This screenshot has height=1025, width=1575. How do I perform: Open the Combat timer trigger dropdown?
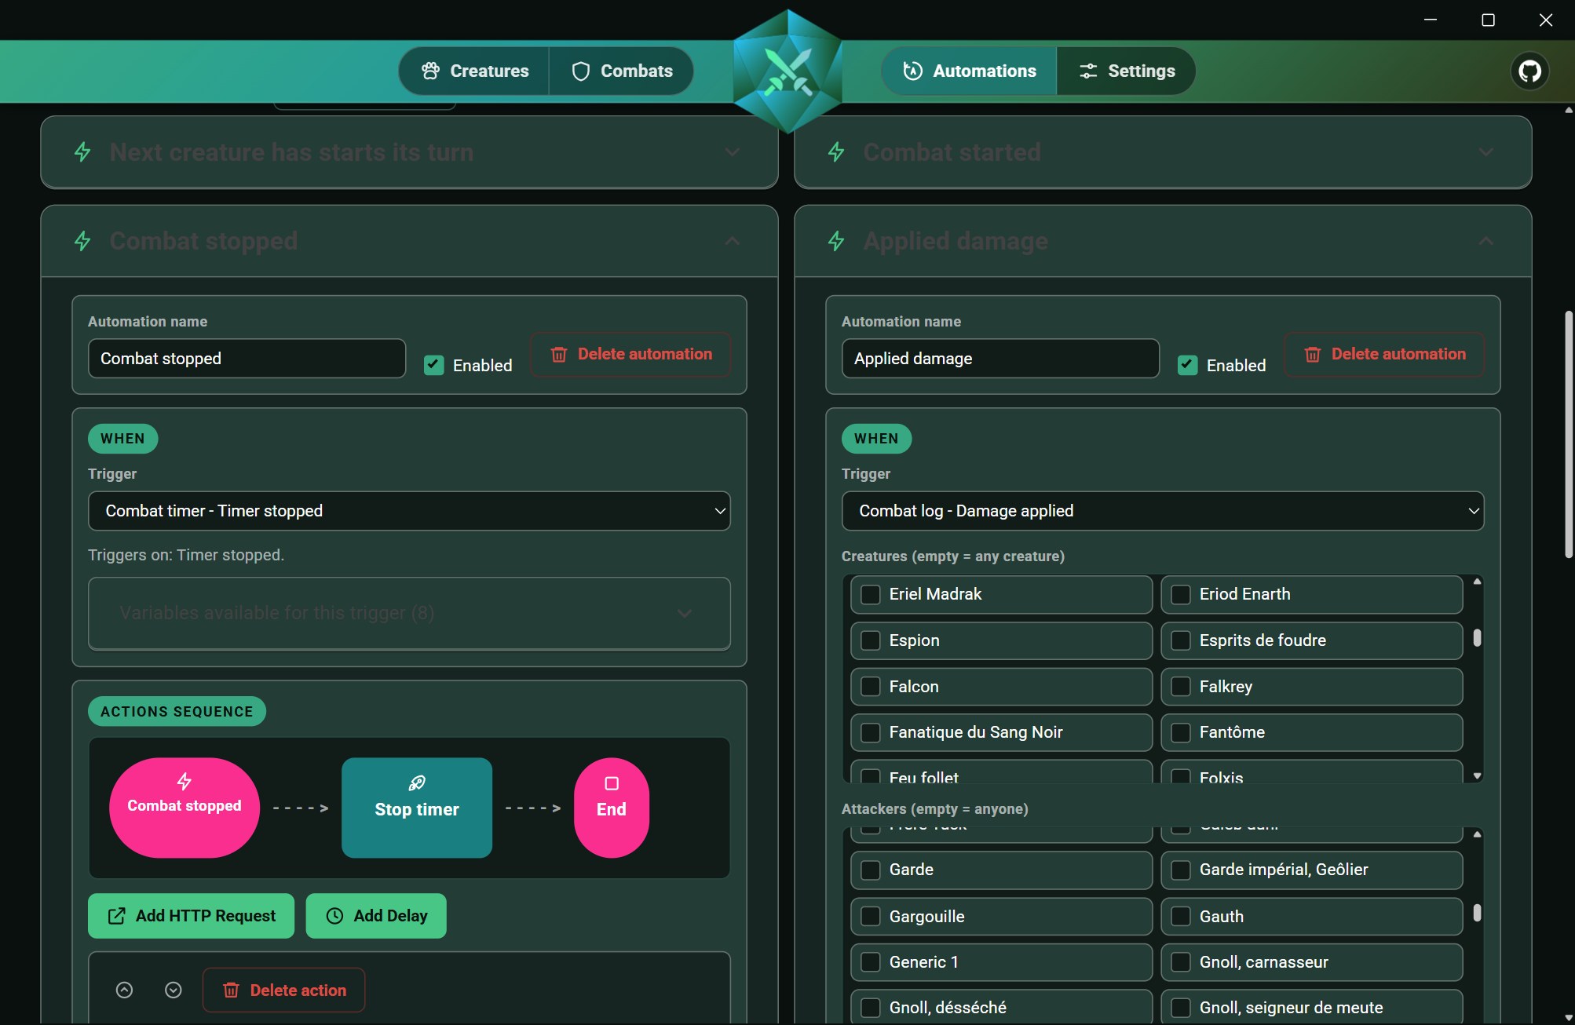tap(409, 511)
